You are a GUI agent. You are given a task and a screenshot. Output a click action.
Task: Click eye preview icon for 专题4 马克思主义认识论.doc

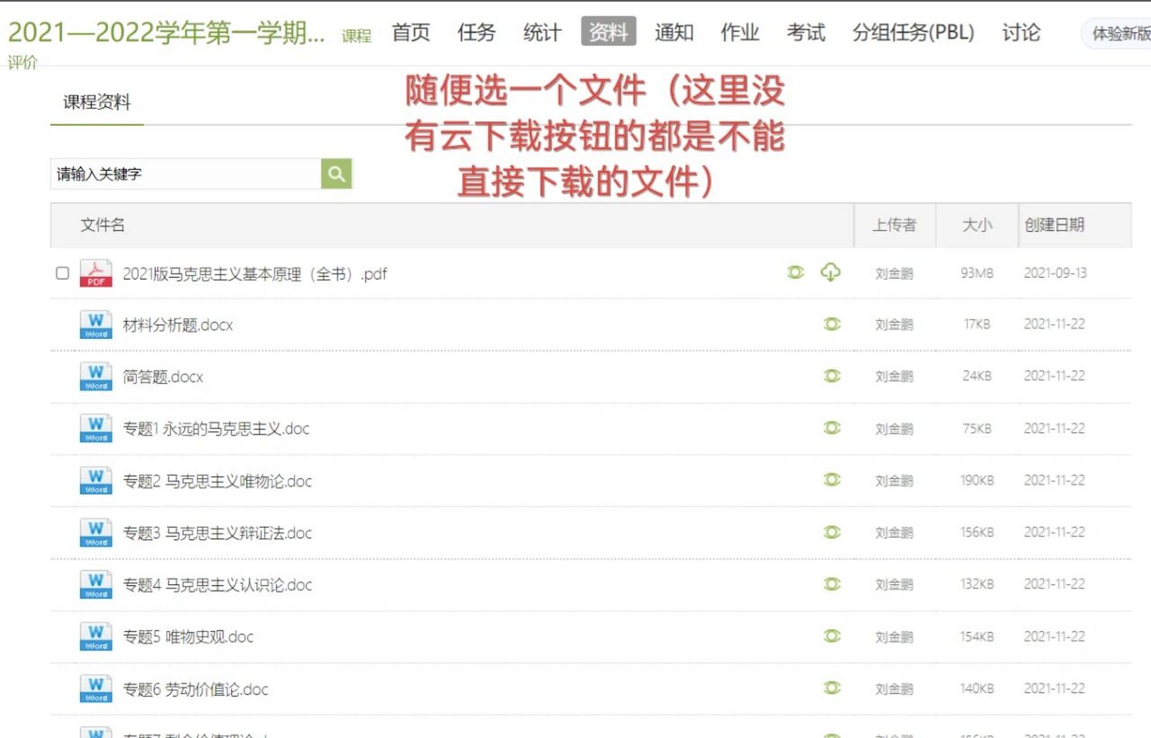pos(832,584)
